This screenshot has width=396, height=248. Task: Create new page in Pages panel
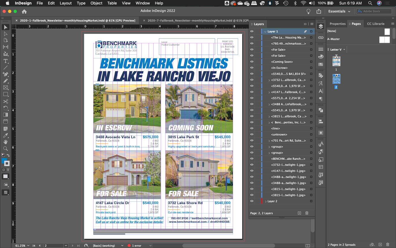click(380, 244)
